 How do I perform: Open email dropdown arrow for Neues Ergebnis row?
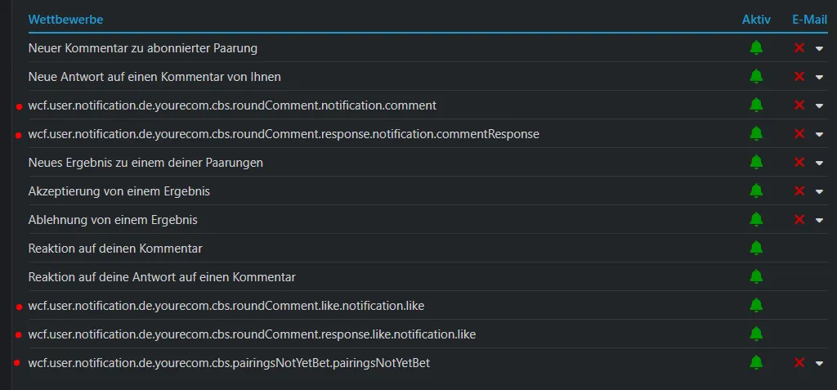point(819,163)
